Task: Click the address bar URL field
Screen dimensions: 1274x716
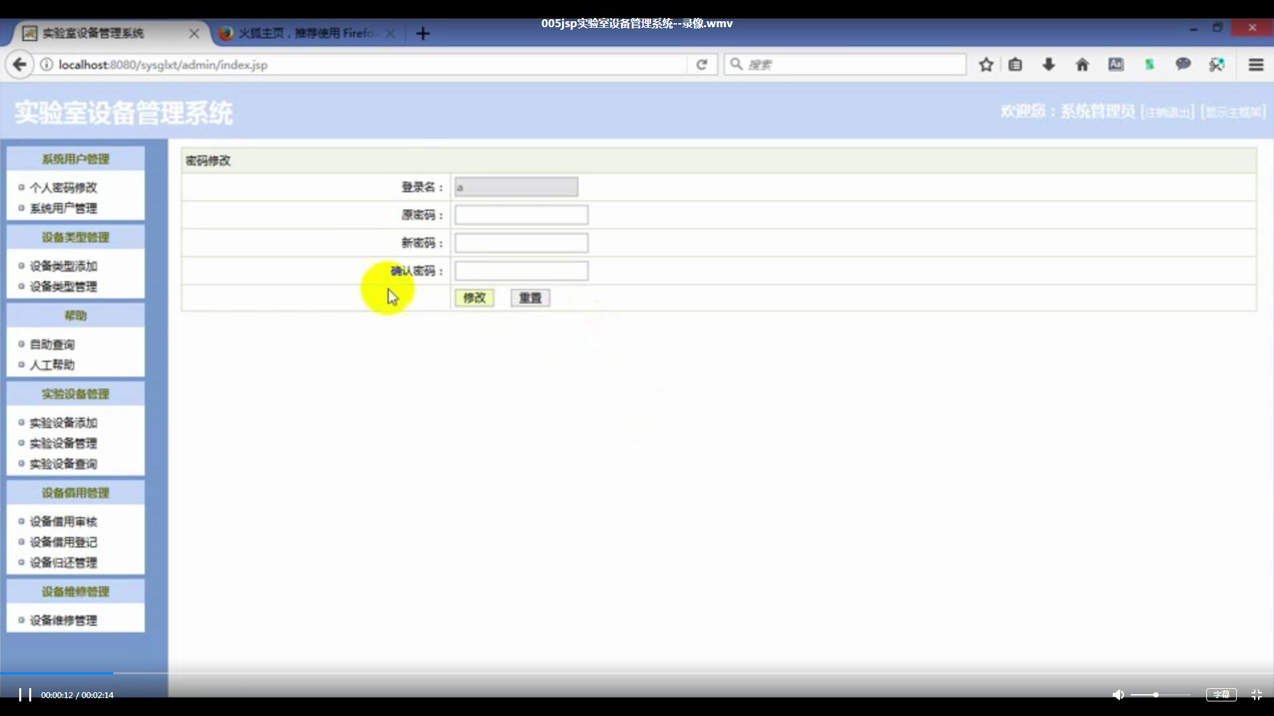Action: (372, 64)
